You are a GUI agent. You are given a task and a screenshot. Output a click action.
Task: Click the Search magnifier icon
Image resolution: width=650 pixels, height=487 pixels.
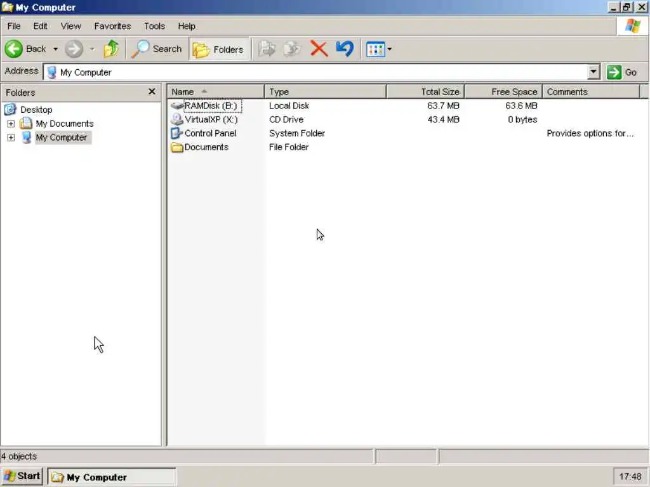[x=140, y=49]
